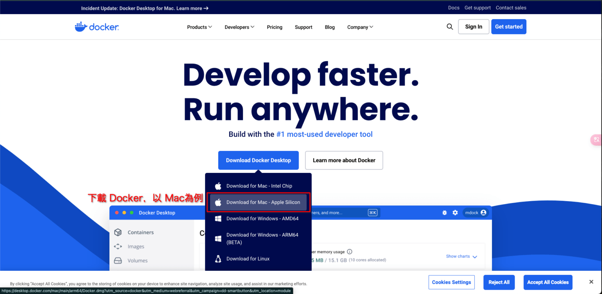The height and width of the screenshot is (294, 602).
Task: Choose Download for Windows - AMD64
Action: (258, 219)
